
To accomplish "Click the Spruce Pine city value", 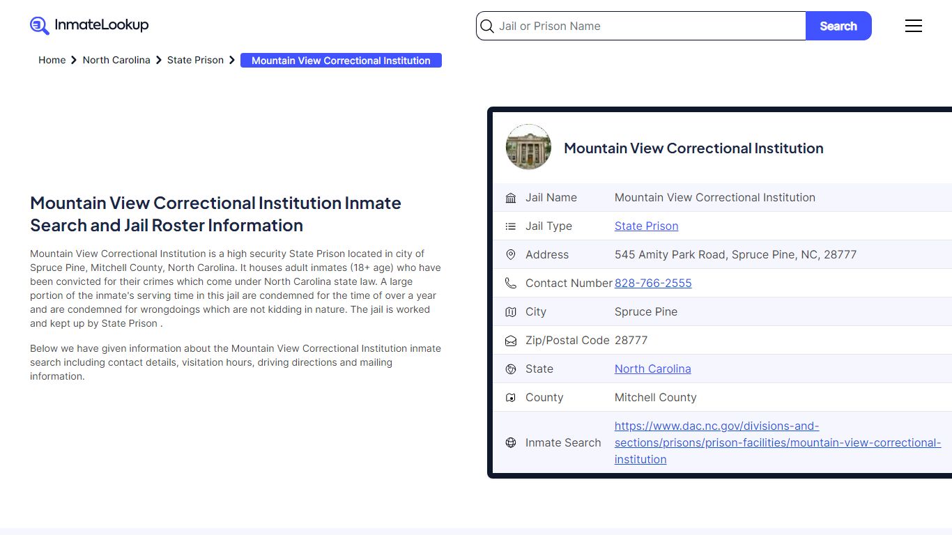I will coord(646,312).
